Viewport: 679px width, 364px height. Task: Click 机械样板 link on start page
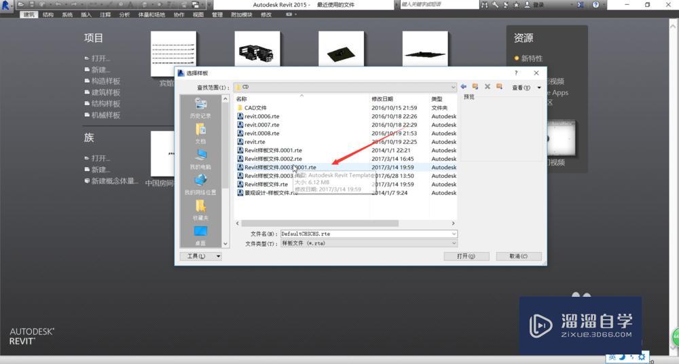(106, 115)
